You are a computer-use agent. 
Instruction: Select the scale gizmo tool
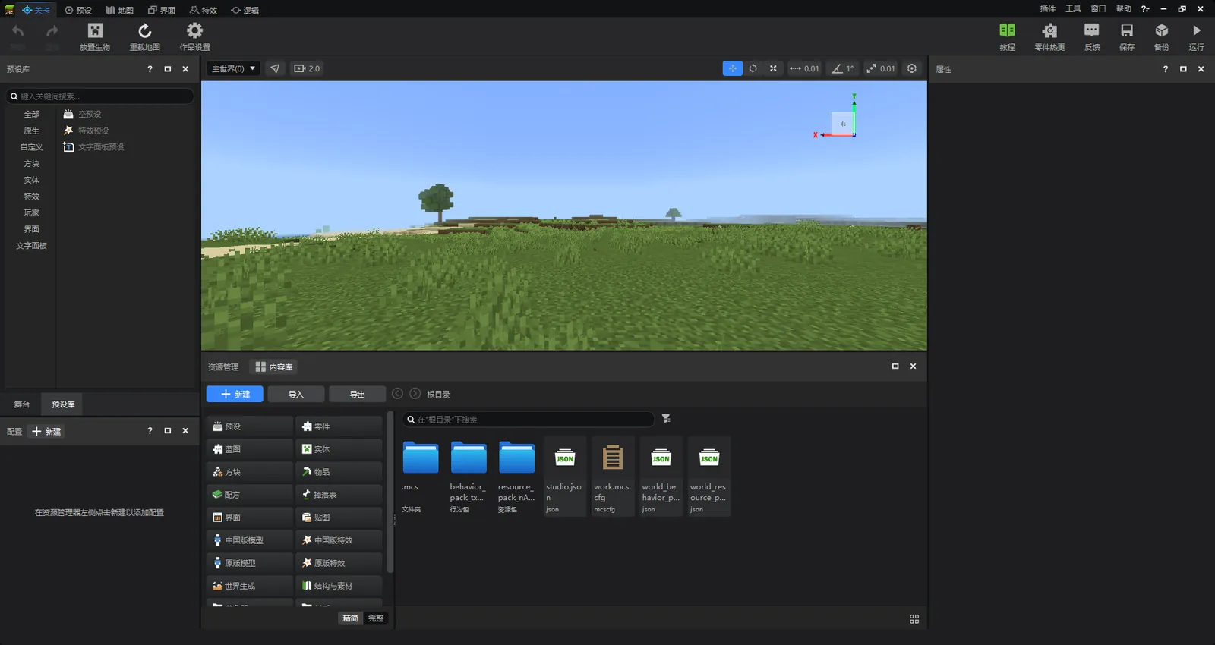[773, 68]
